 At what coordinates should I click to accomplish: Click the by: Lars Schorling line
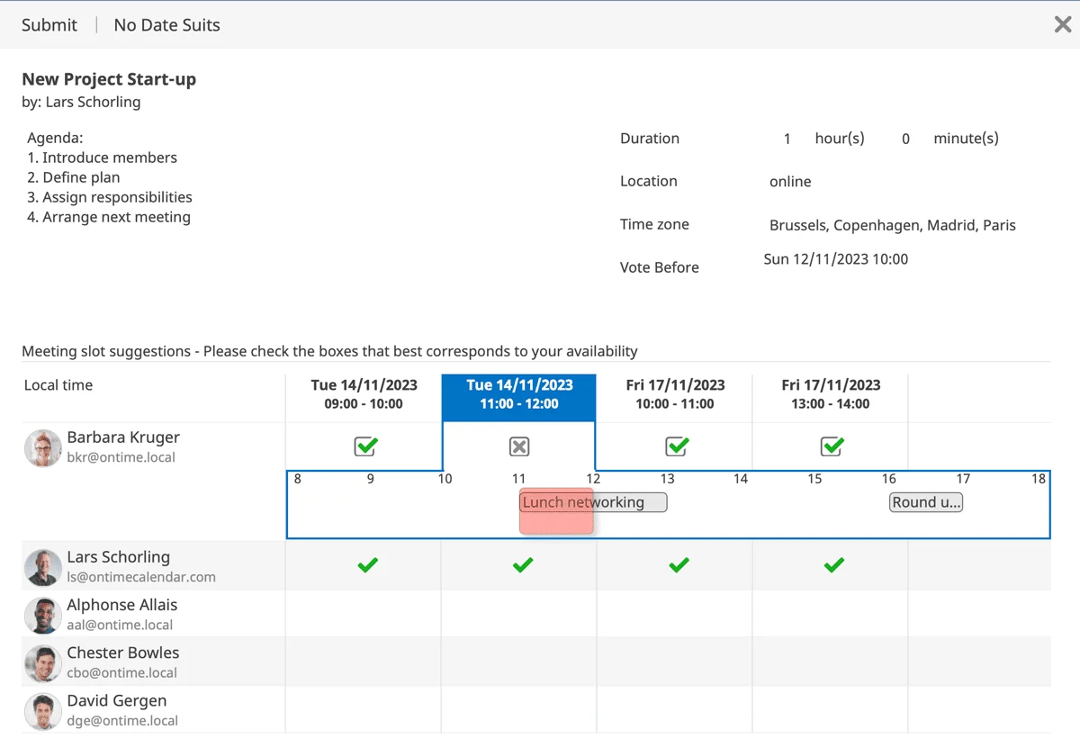coord(81,102)
